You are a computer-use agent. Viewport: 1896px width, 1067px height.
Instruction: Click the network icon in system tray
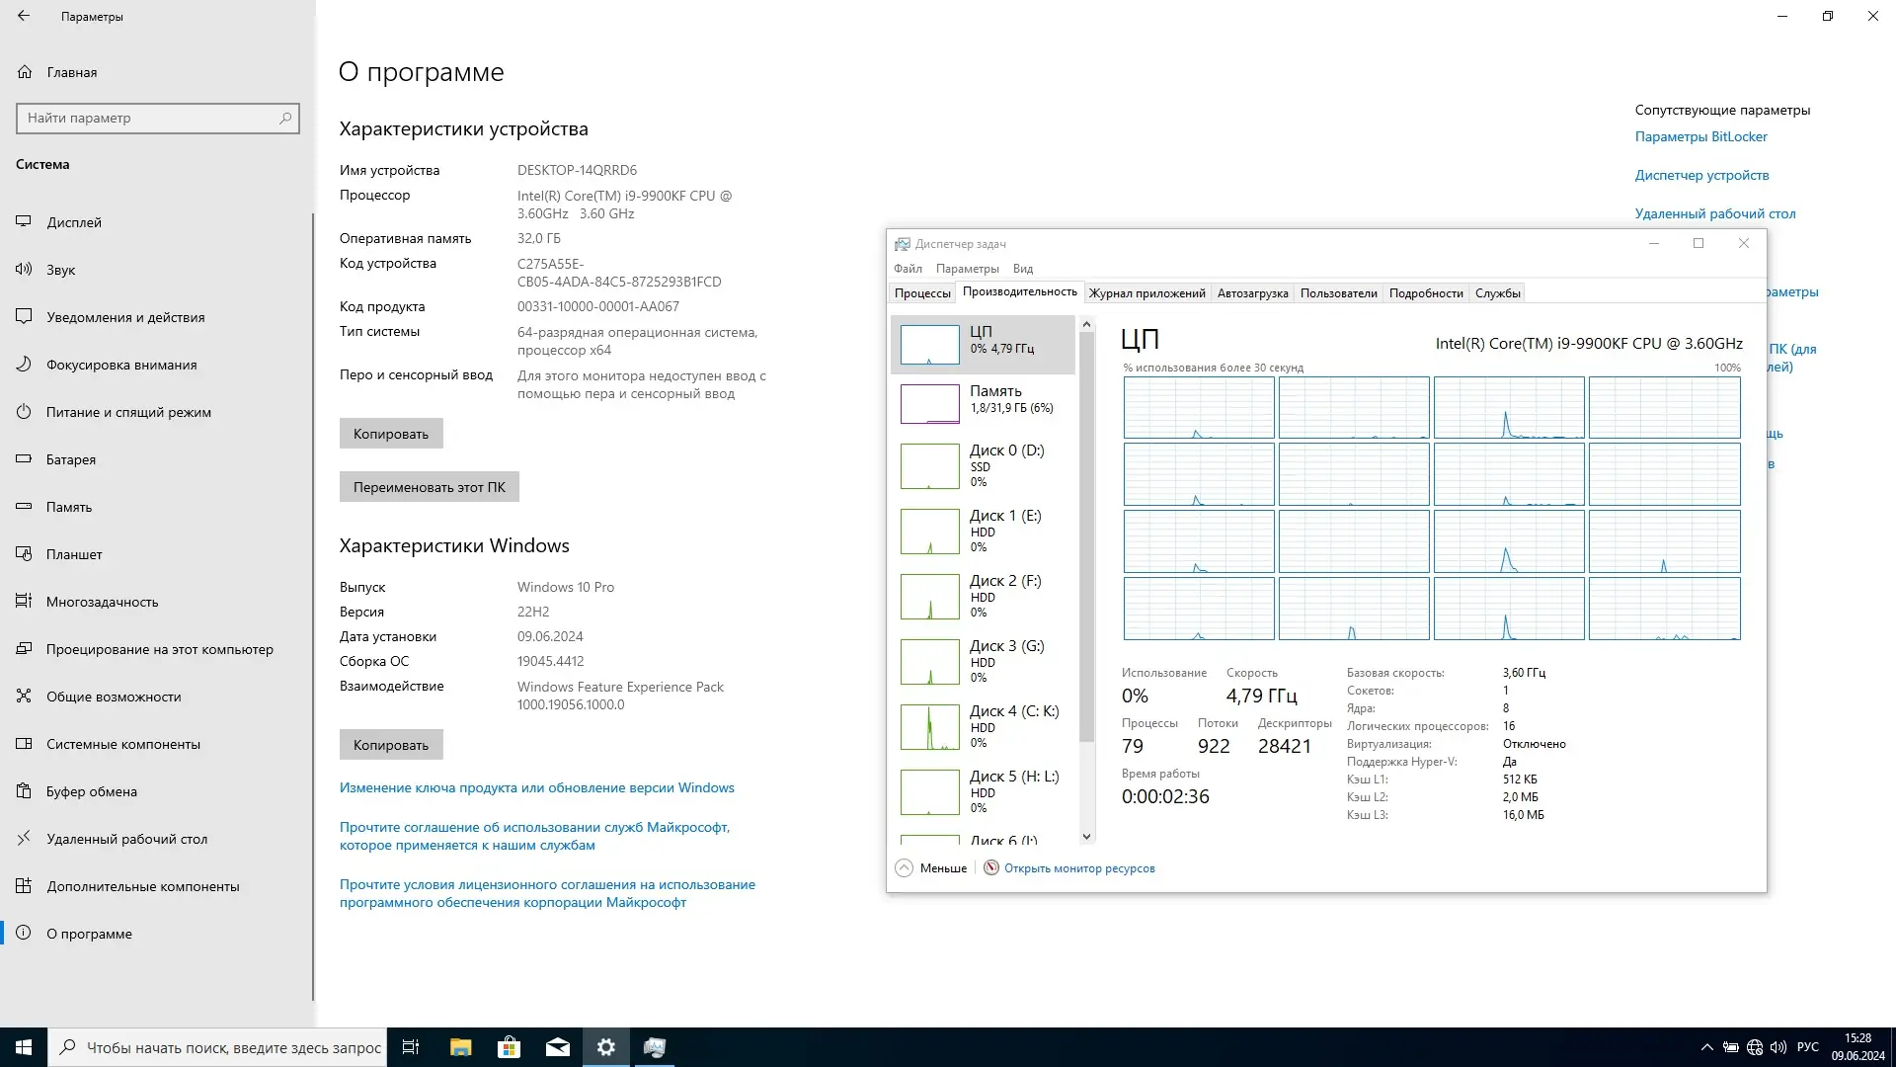click(1754, 1046)
